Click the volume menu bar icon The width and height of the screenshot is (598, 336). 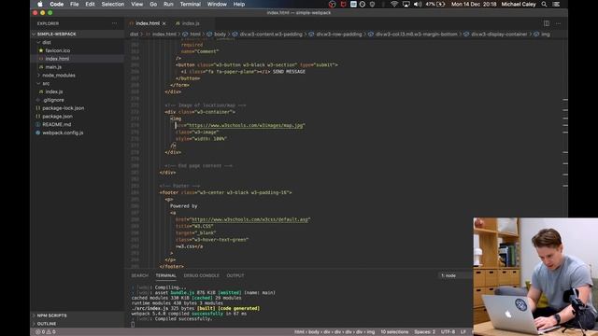pyautogui.click(x=418, y=4)
